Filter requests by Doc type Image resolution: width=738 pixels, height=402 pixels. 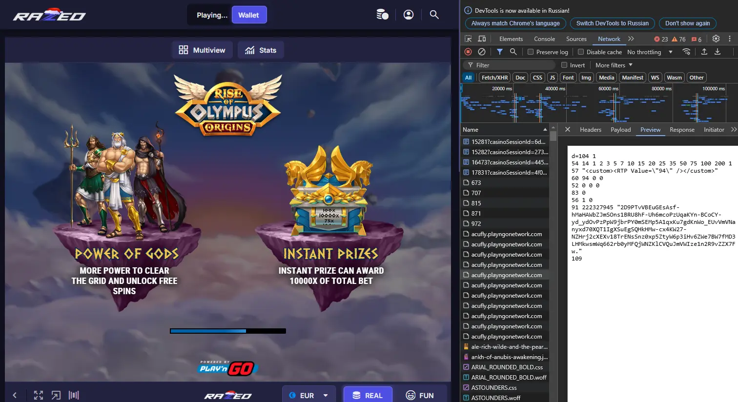520,78
